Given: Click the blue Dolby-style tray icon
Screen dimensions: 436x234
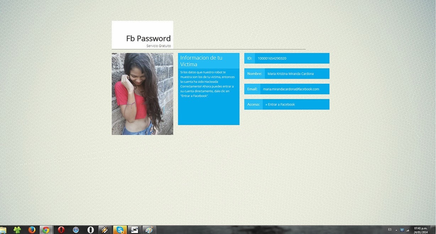Looking at the screenshot, I should click(402, 230).
